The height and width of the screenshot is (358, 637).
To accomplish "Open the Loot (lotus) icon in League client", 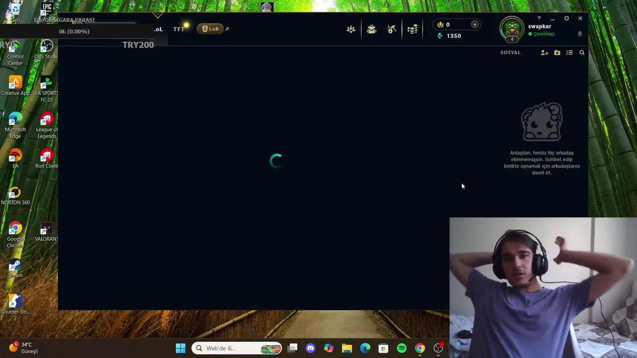I will click(x=351, y=29).
